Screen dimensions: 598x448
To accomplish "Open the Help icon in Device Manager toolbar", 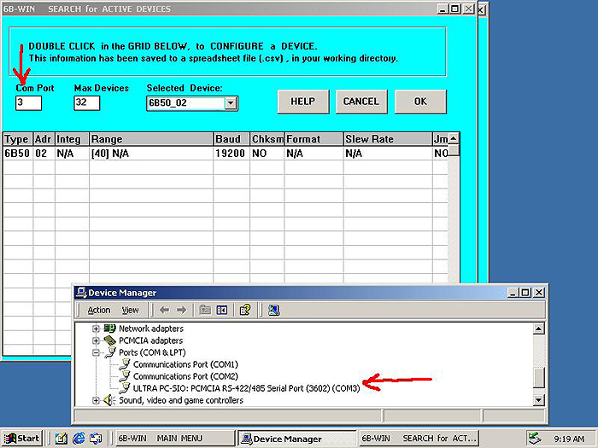I will pos(245,310).
